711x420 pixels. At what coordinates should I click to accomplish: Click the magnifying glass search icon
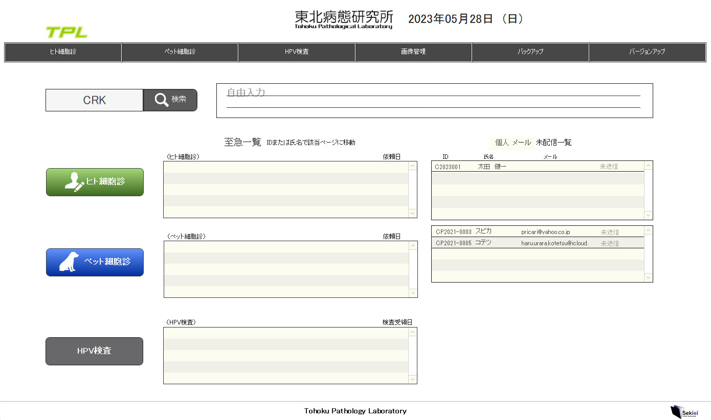[162, 100]
